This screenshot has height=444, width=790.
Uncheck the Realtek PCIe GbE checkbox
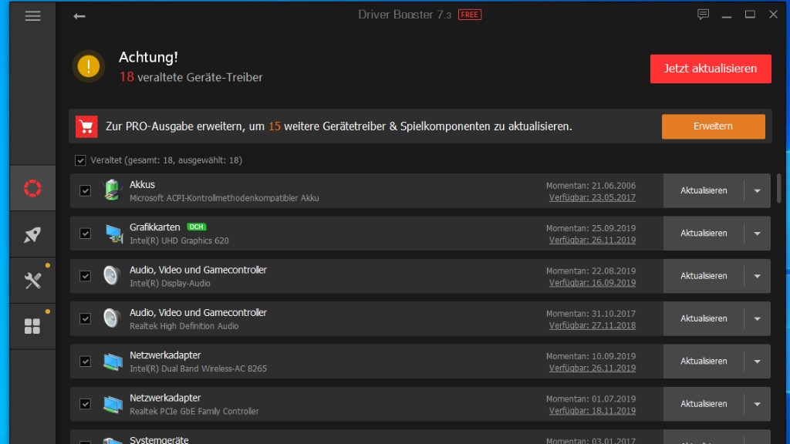tap(85, 404)
